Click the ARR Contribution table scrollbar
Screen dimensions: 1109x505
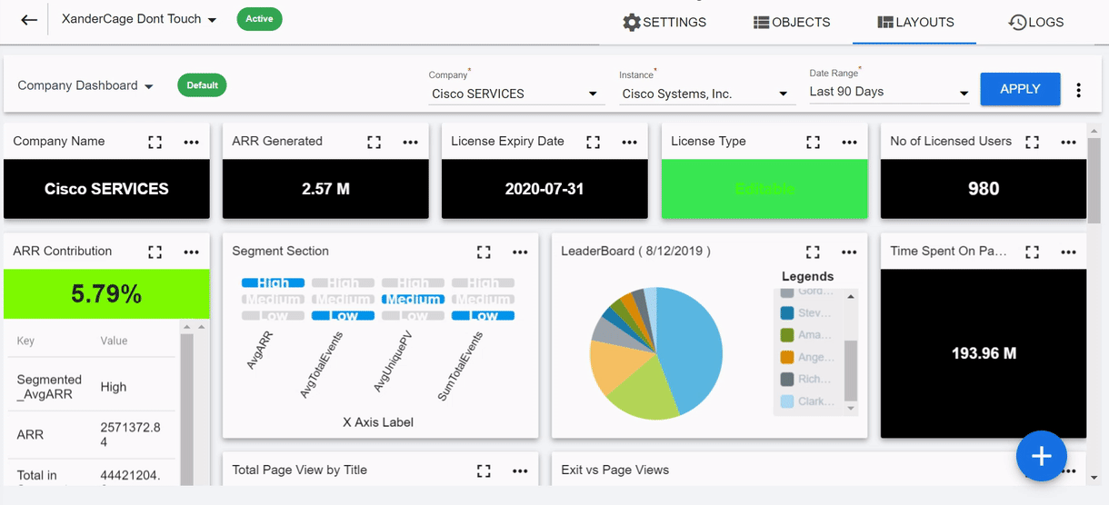tap(187, 409)
